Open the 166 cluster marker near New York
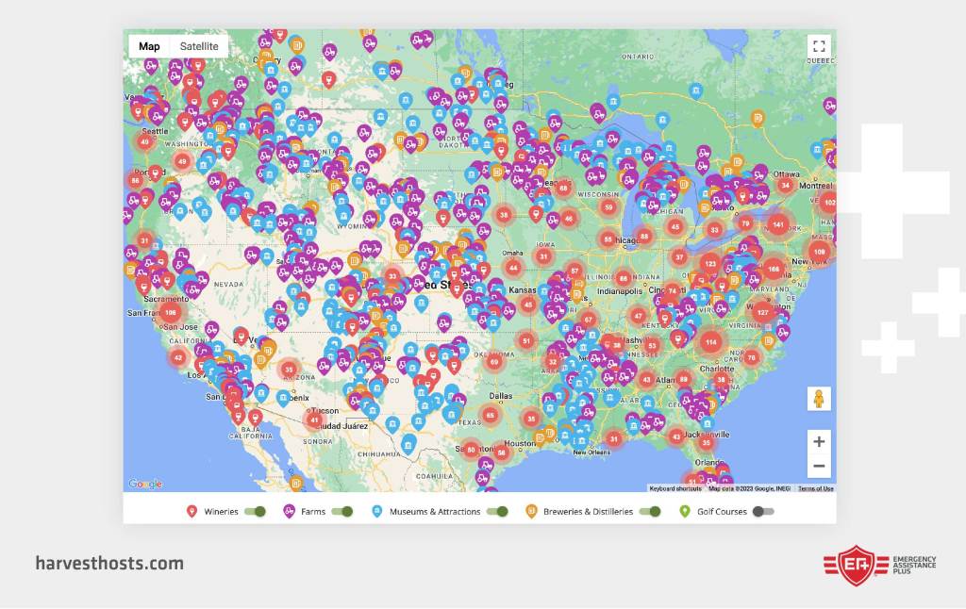This screenshot has height=609, width=966. coord(774,269)
